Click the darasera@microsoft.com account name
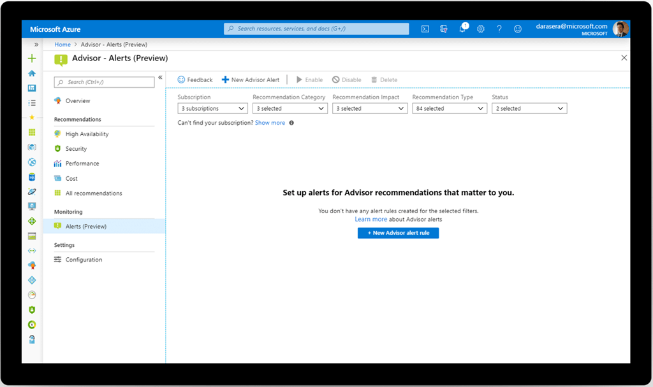Screen dimensions: 653x387 pos(571,26)
